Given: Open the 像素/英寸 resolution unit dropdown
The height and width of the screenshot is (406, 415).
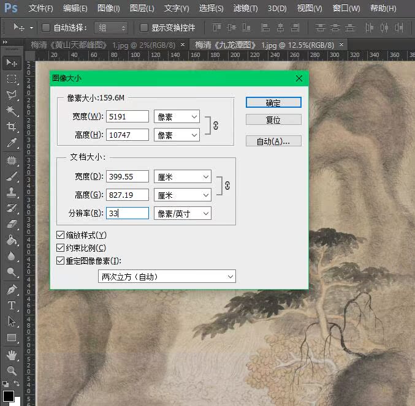Looking at the screenshot, I should coord(182,213).
